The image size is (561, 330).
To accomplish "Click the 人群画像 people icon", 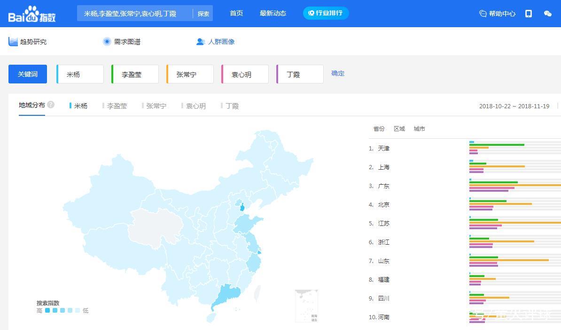I will (201, 42).
